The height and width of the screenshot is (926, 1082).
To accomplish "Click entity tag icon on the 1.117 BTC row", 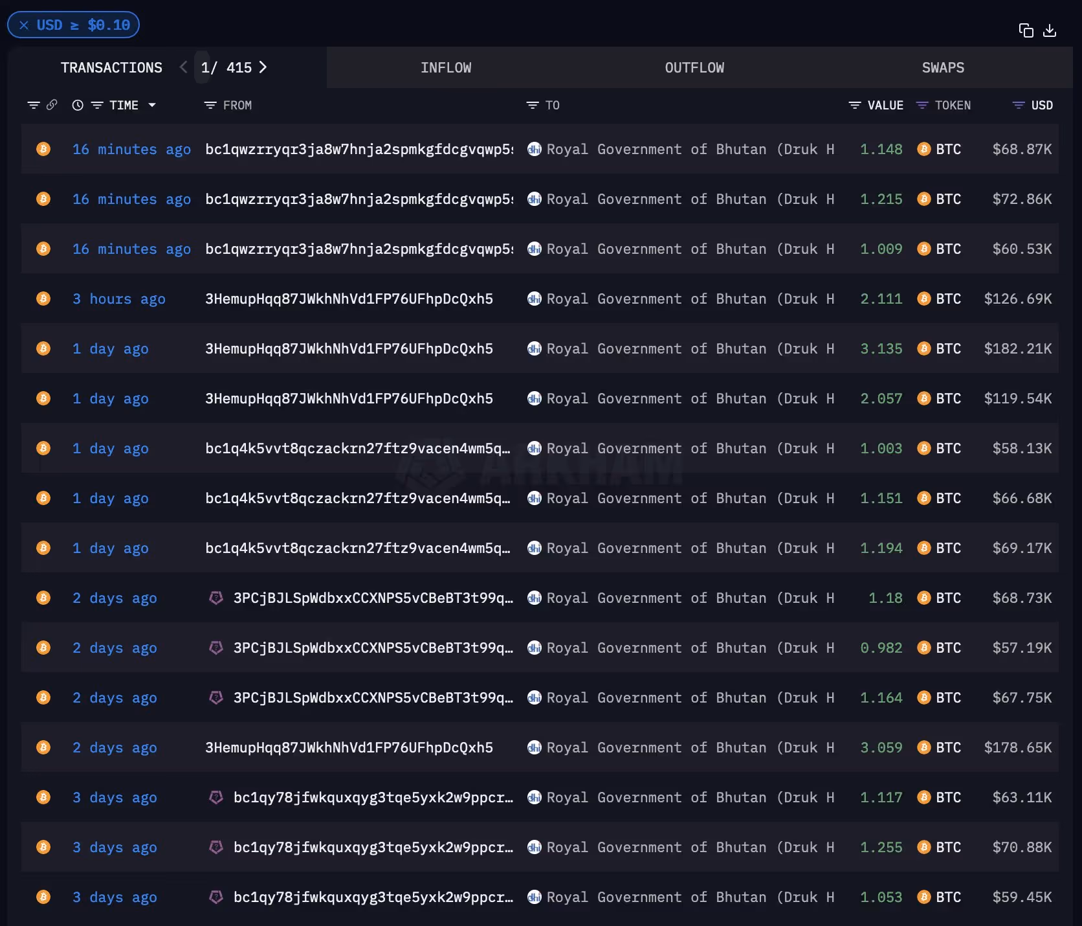I will [x=216, y=797].
